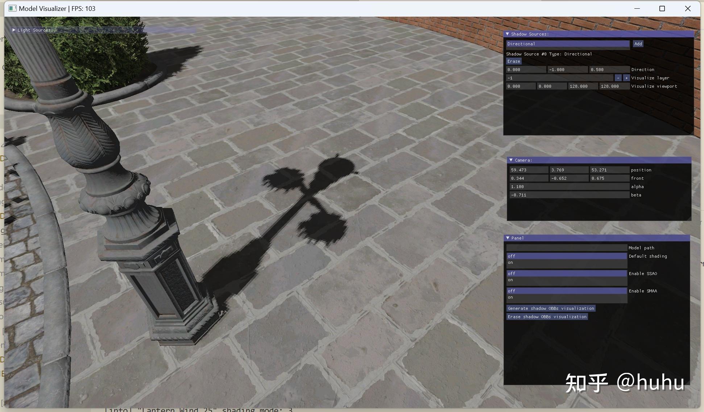Viewport: 704px width, 412px height.
Task: Collapse the Shadow Sources panel
Action: coord(508,34)
